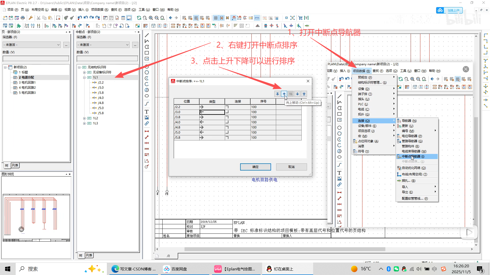
Task: Open the 项目数据(R) menu in menu bar
Action: tap(100, 10)
